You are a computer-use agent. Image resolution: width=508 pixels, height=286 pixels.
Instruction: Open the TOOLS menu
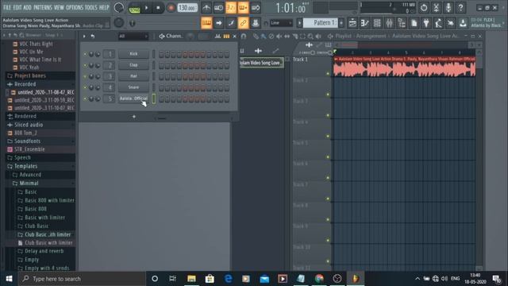point(90,7)
